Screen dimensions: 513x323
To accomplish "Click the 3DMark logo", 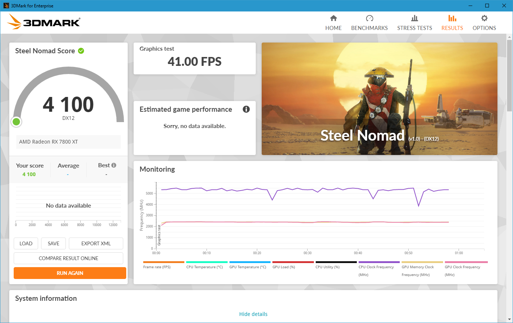I will [x=44, y=22].
